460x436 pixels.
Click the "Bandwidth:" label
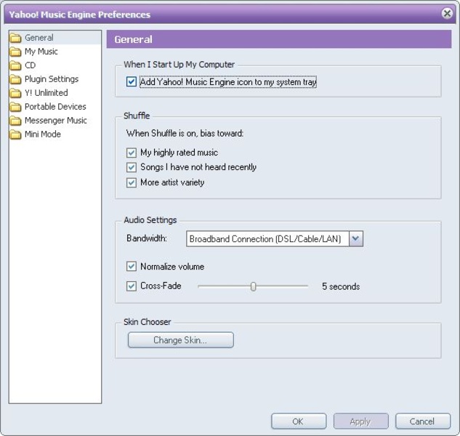click(147, 238)
